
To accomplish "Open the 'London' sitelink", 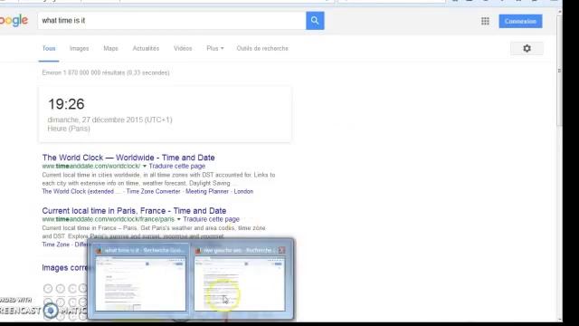I will 243,191.
